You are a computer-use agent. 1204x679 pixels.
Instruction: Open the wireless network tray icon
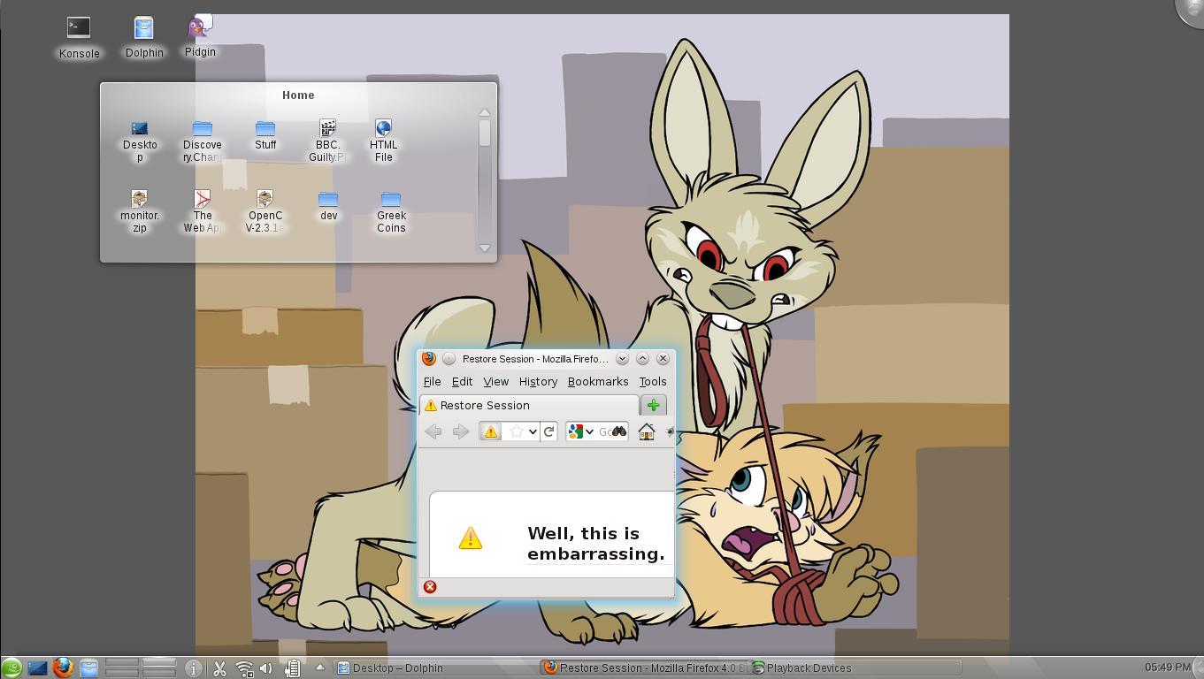[243, 669]
